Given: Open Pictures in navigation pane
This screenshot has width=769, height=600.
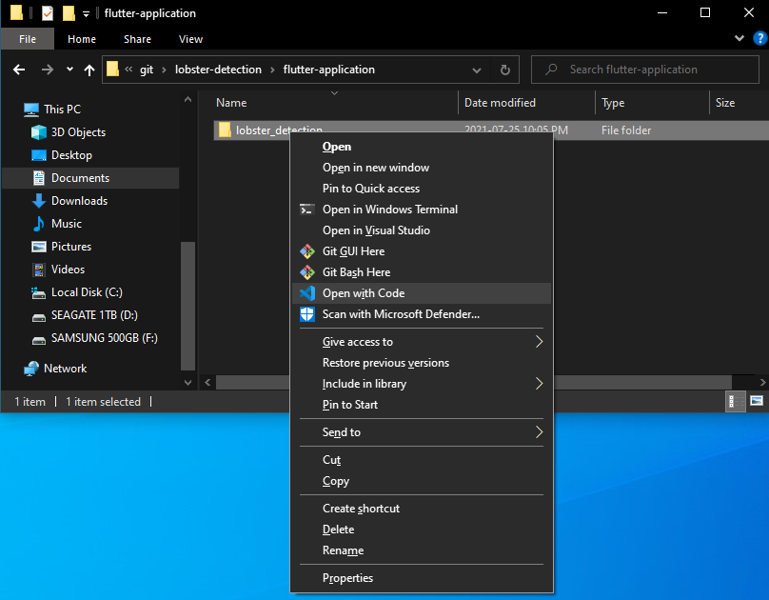Looking at the screenshot, I should (71, 247).
